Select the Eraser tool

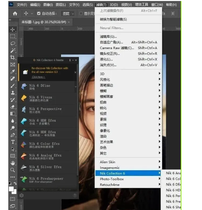click(13, 107)
